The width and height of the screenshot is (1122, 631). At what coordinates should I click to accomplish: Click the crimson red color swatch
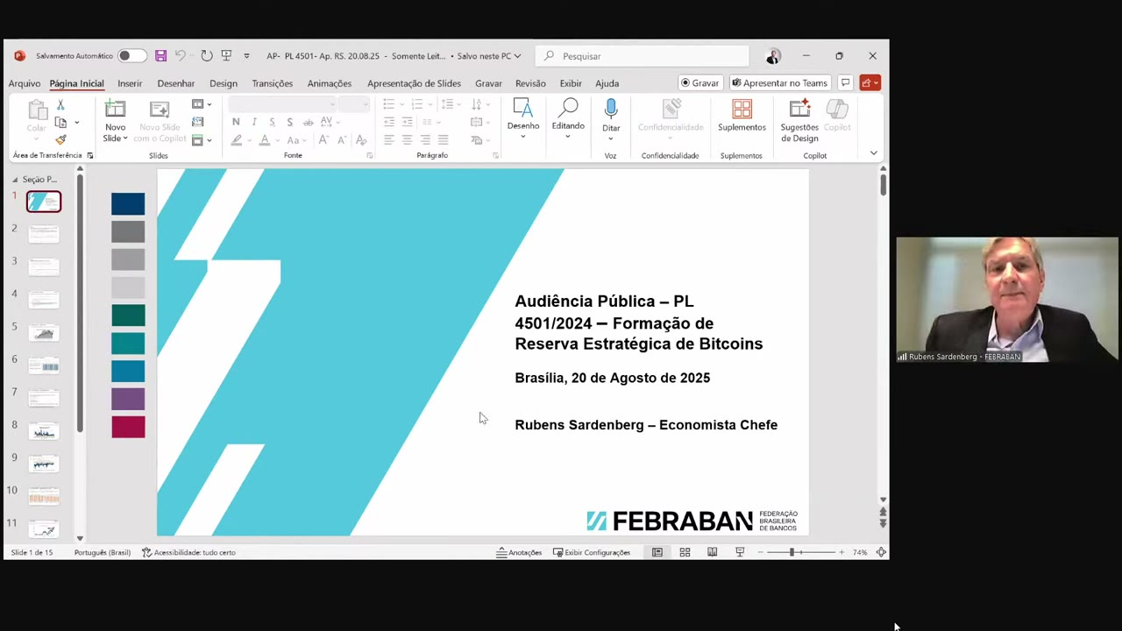(x=128, y=427)
